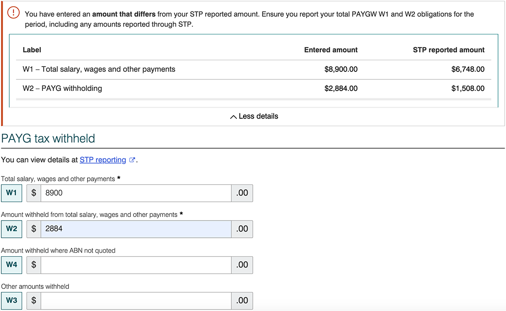Click the warning exclamation icon in the alert
This screenshot has width=506, height=311.
[x=14, y=13]
